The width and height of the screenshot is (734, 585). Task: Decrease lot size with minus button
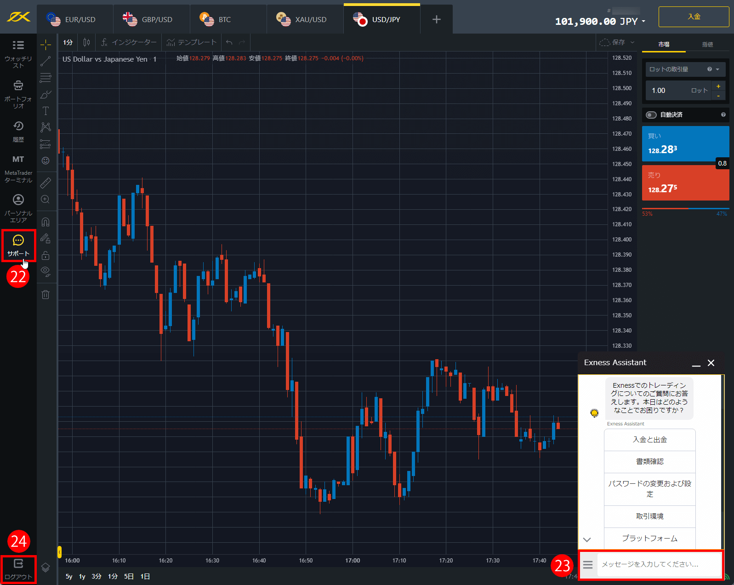(x=718, y=96)
